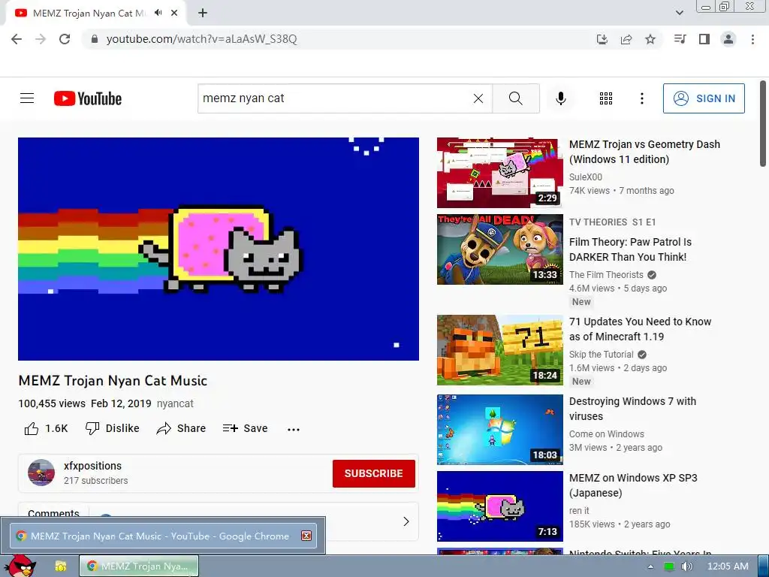The height and width of the screenshot is (577, 769).
Task: Toggle the Chrome side panel icon
Action: pos(704,39)
